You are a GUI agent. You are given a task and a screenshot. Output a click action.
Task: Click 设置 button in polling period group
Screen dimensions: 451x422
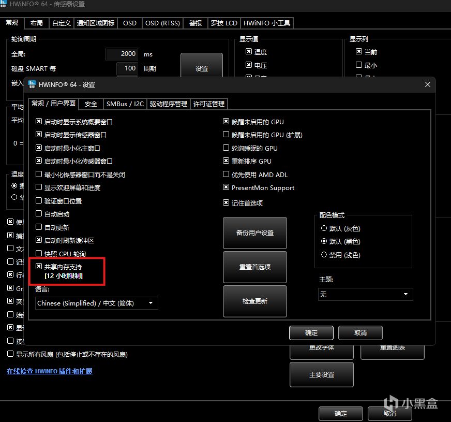[x=202, y=65]
